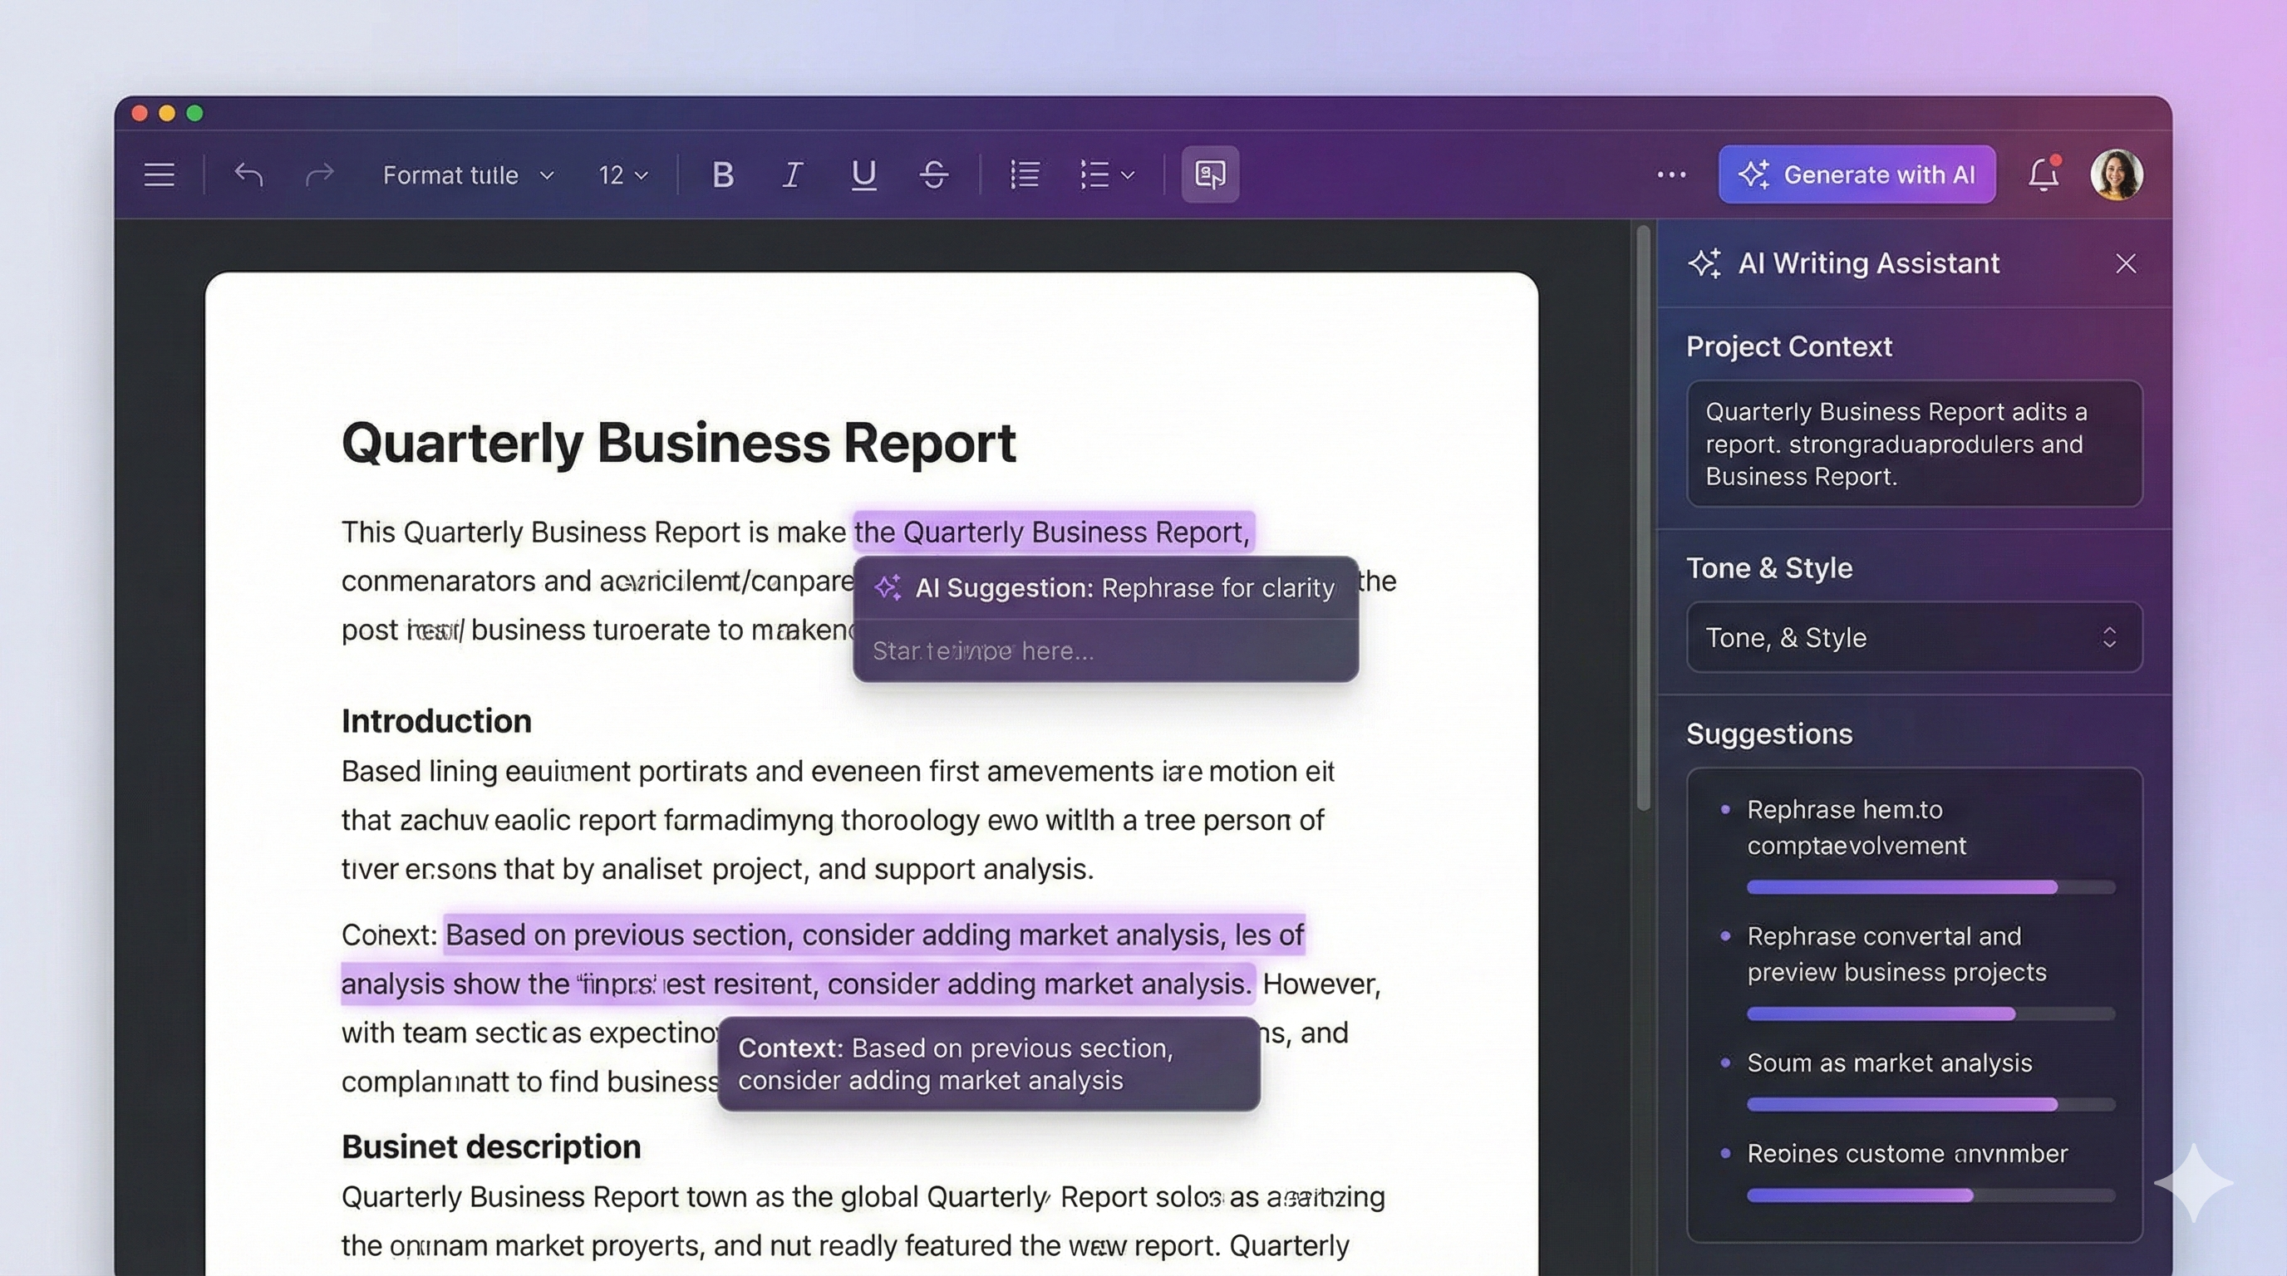Open the Format style dropdown
This screenshot has height=1276, width=2287.
468,175
